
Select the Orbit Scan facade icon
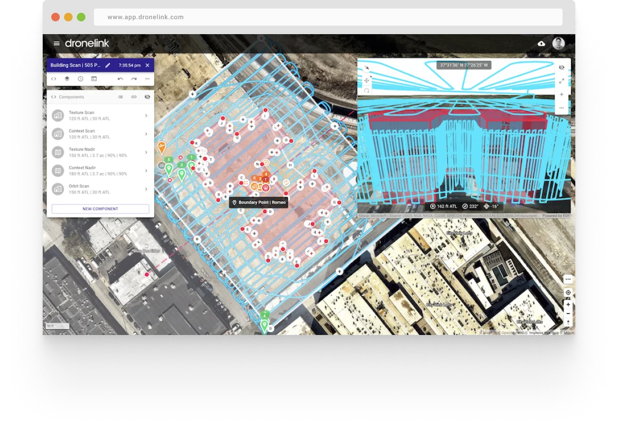coord(58,189)
